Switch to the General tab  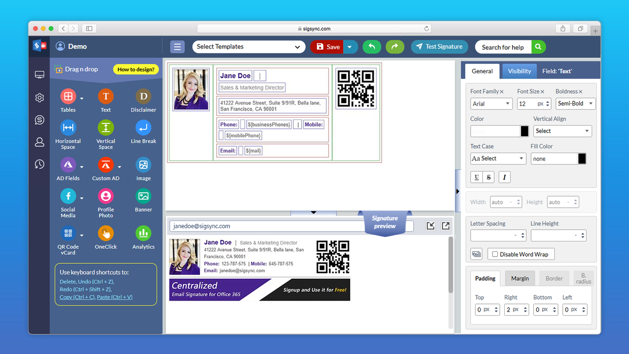[482, 71]
